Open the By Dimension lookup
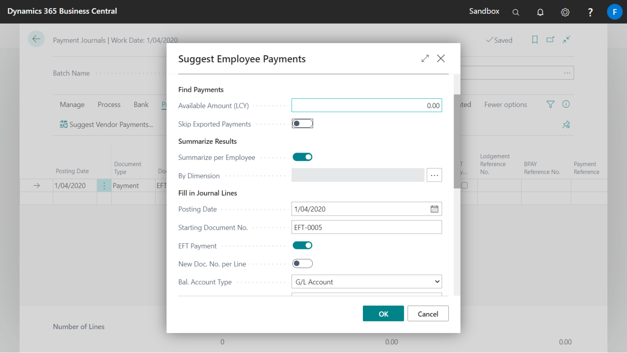This screenshot has width=627, height=353. click(434, 175)
